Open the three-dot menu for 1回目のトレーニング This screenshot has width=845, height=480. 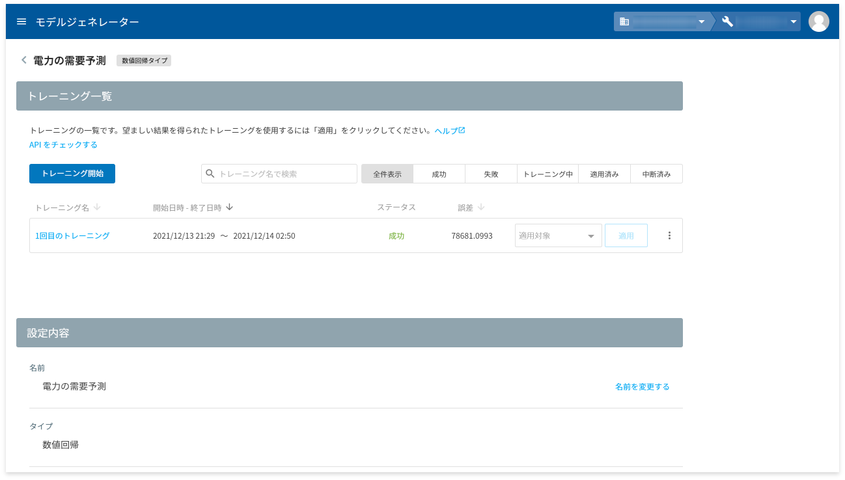click(x=669, y=235)
